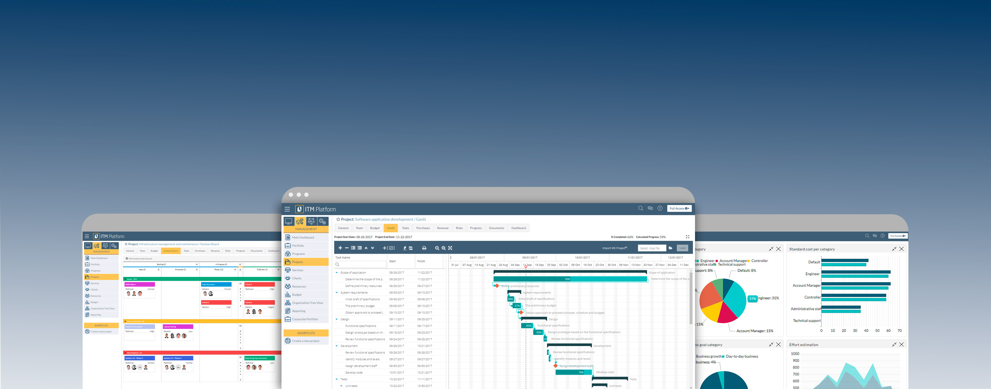Click the Load button for MS Project import
This screenshot has width=991, height=389.
pos(682,248)
